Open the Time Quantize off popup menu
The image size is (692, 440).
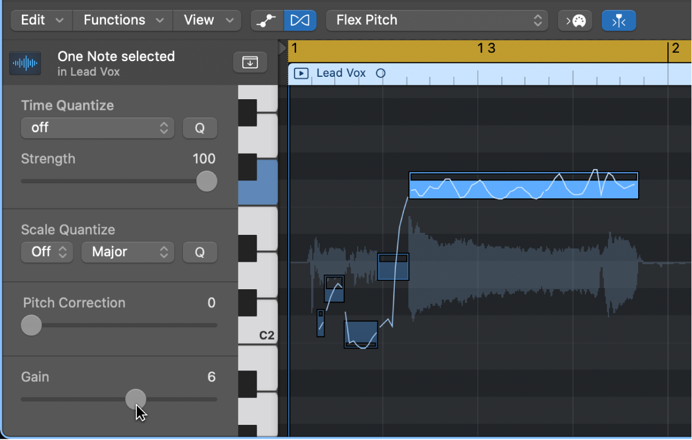pos(98,128)
